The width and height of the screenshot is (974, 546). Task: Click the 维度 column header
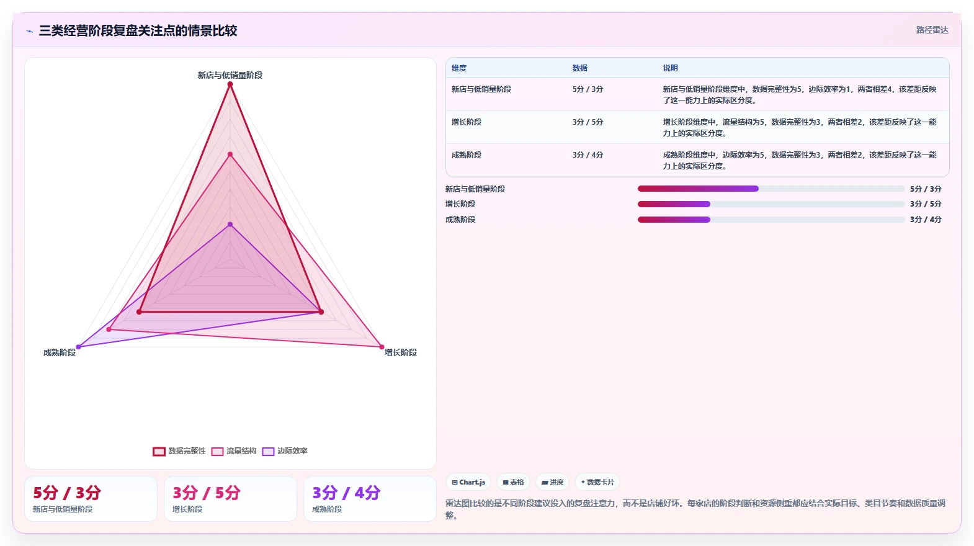pos(459,68)
